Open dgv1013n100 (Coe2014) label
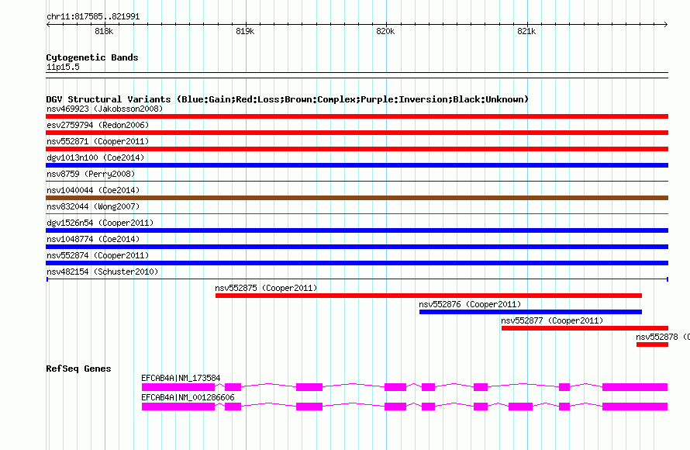Screen dimensions: 690x450 coord(95,157)
